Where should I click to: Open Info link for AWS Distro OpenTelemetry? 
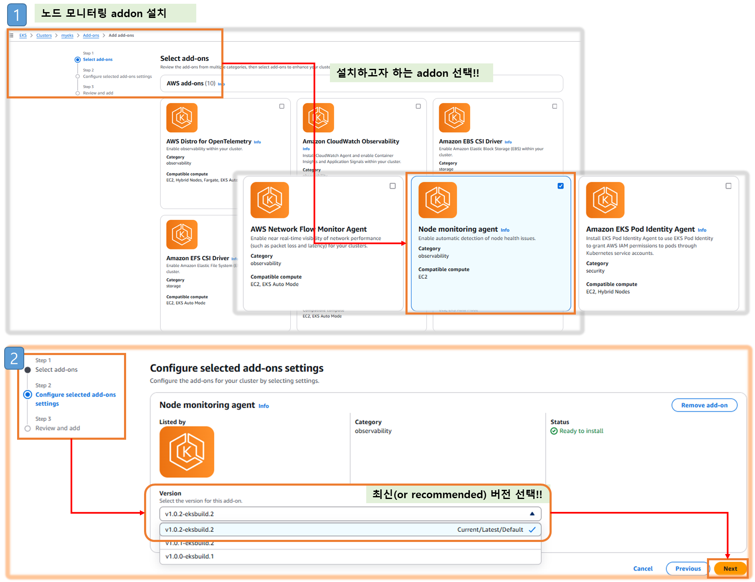point(257,142)
